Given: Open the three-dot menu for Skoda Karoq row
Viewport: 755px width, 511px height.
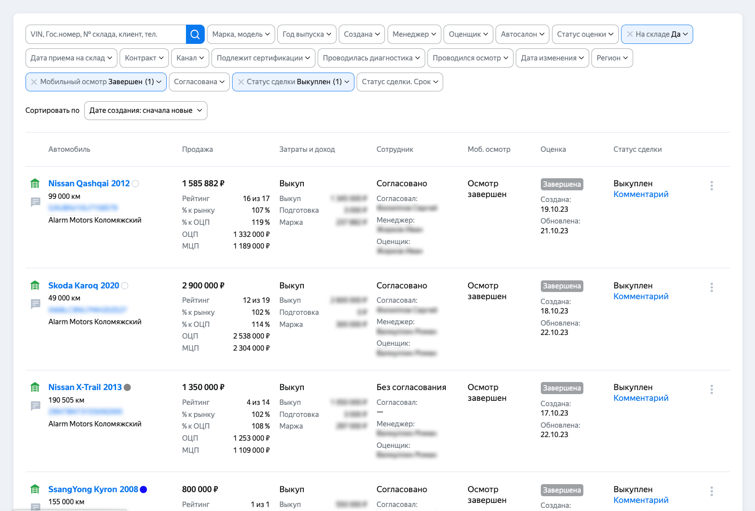Looking at the screenshot, I should (712, 287).
